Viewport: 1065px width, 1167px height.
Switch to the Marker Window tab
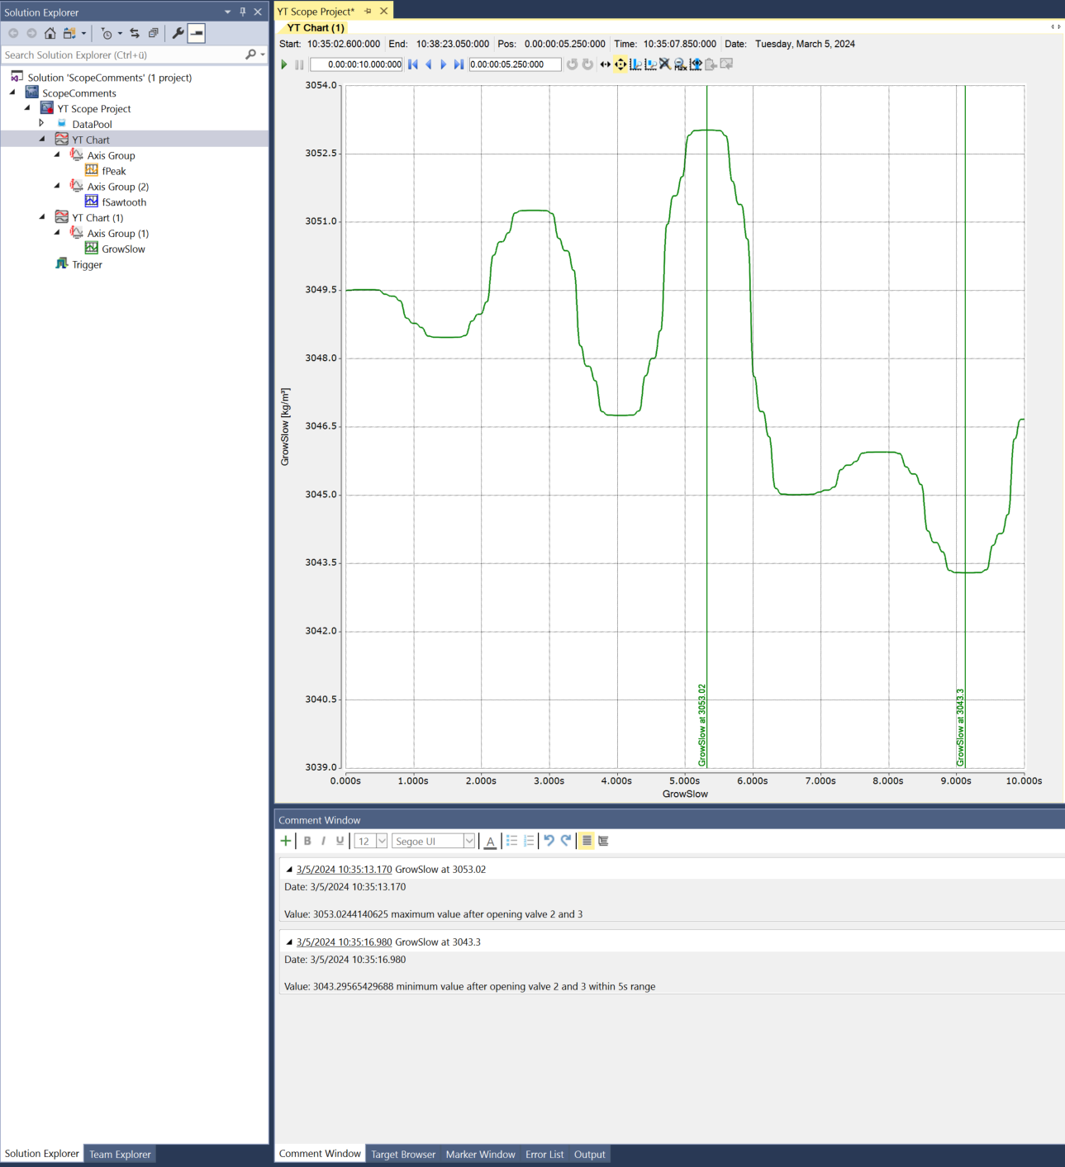[480, 1155]
